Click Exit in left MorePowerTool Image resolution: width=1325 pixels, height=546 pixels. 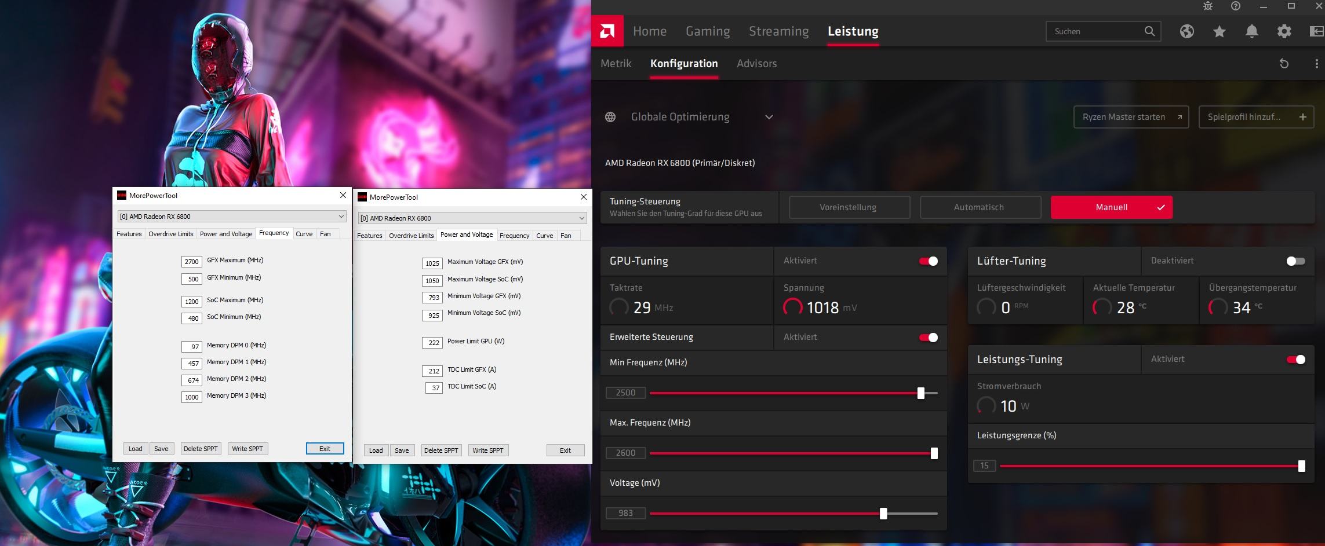pyautogui.click(x=325, y=449)
